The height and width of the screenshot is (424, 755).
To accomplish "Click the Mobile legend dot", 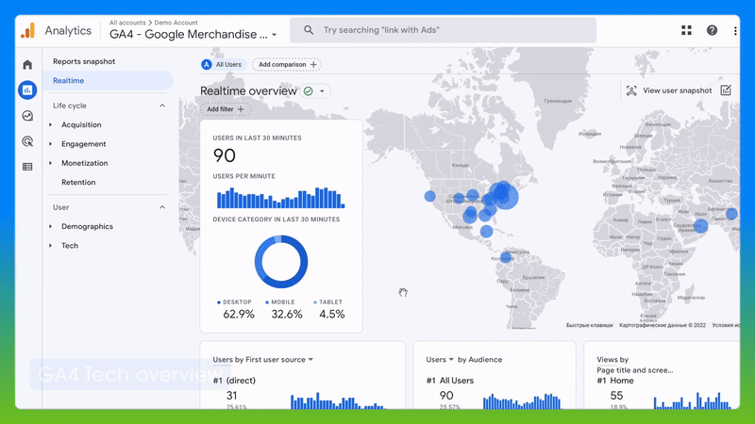I will pos(267,302).
